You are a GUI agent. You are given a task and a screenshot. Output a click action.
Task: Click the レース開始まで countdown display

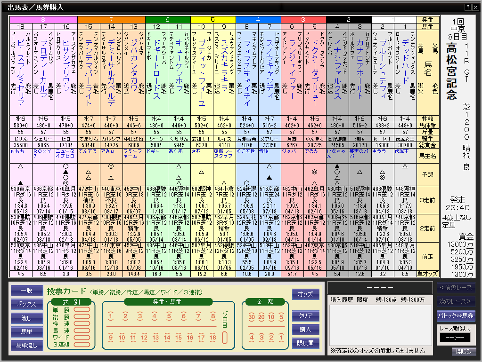coord(455,338)
